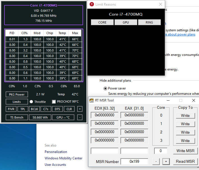Open the TPL power limits window
This screenshot has width=199, height=170.
tap(22, 109)
